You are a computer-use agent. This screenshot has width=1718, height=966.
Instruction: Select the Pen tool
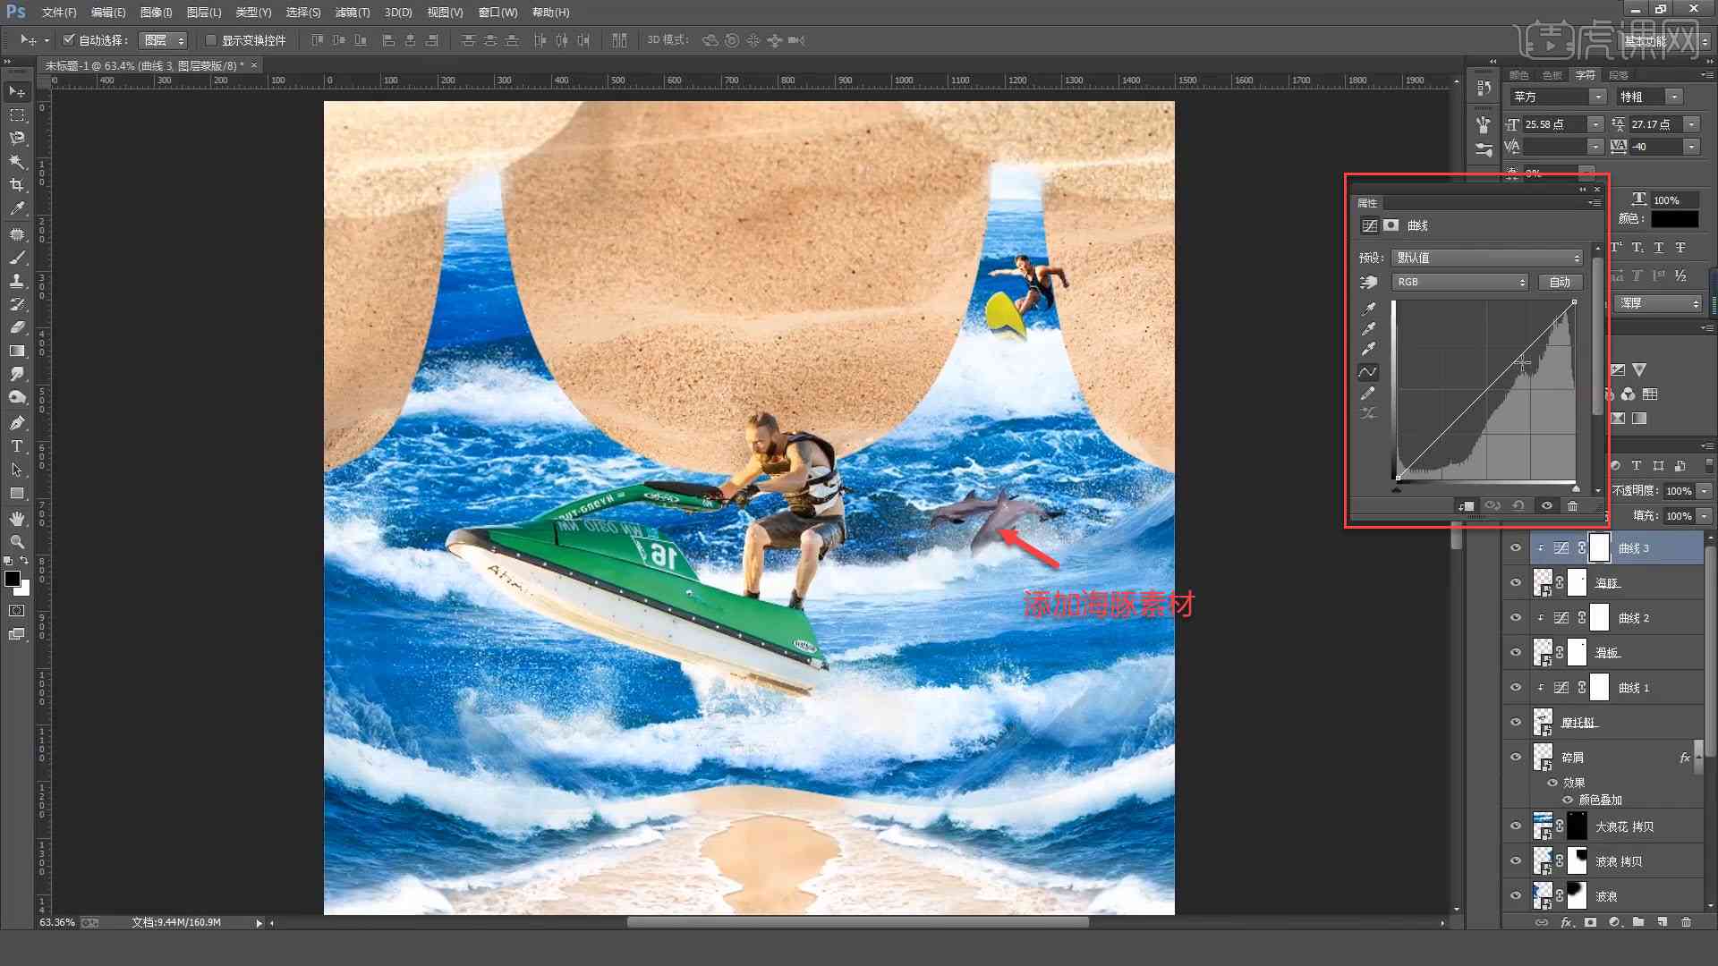[17, 422]
